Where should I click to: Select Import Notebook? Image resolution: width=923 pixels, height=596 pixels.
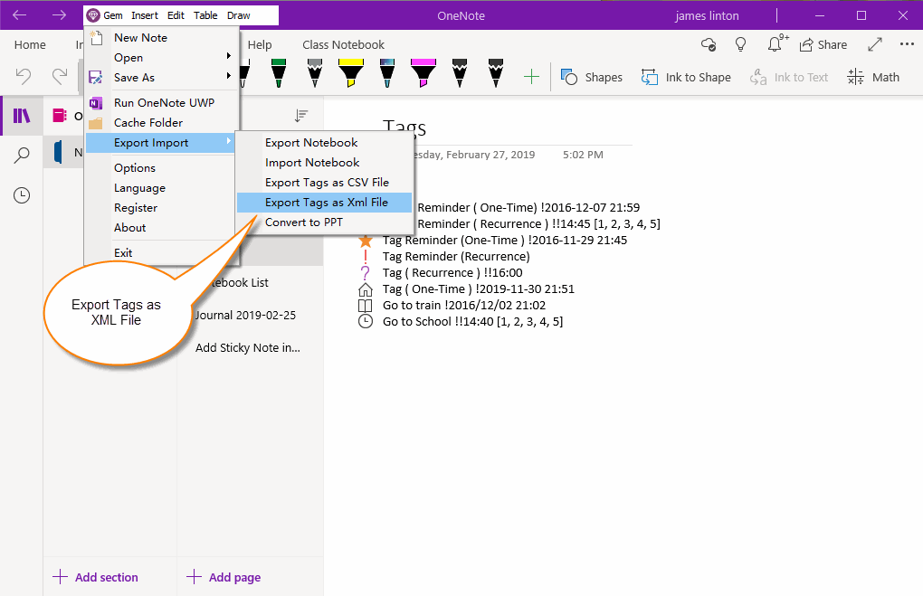tap(324, 163)
